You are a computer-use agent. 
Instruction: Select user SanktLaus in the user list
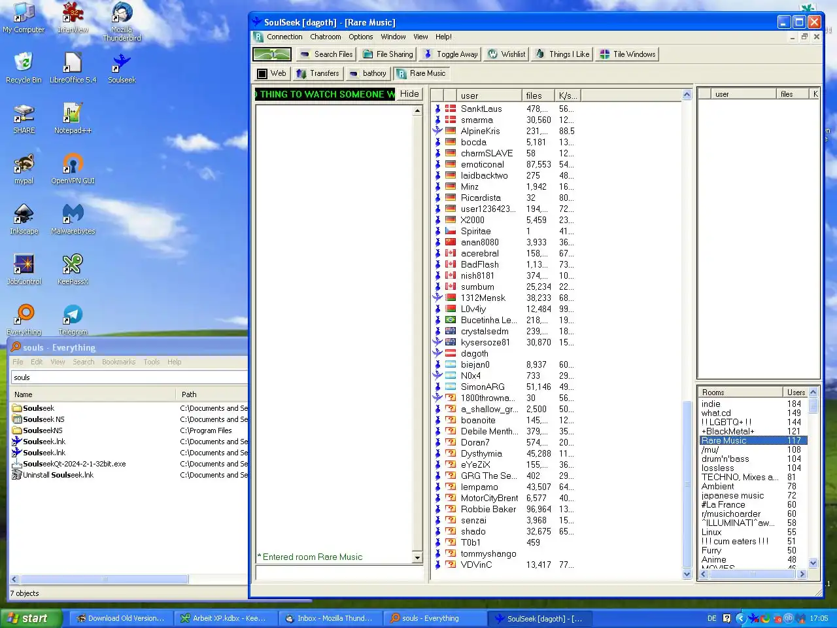click(481, 109)
